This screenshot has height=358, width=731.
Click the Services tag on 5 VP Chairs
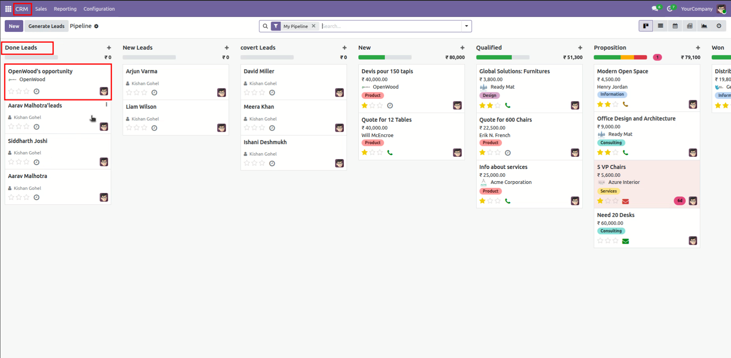pos(609,191)
